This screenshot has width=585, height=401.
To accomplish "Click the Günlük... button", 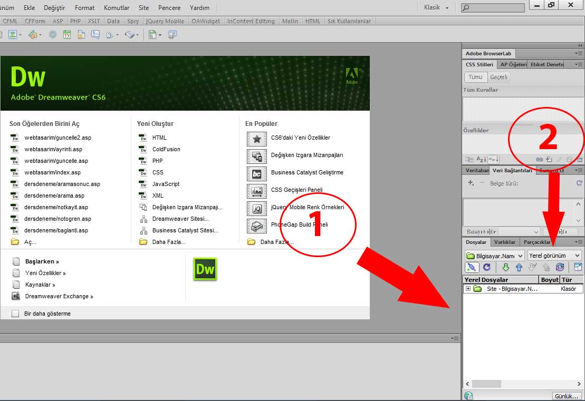I will click(566, 396).
